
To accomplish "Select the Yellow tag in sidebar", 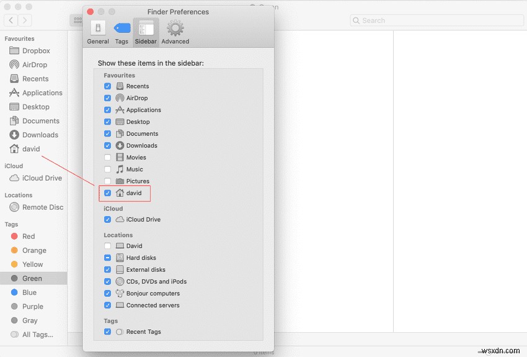I will click(33, 264).
